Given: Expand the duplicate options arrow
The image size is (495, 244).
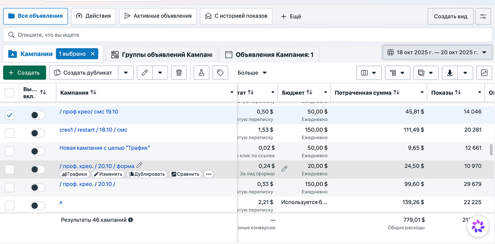Looking at the screenshot, I should pos(126,73).
